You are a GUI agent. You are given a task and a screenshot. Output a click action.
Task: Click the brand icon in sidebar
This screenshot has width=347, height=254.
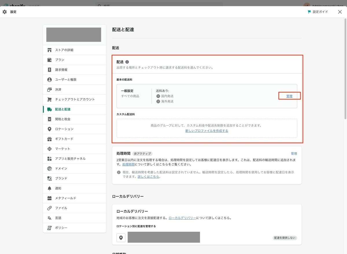click(49, 178)
